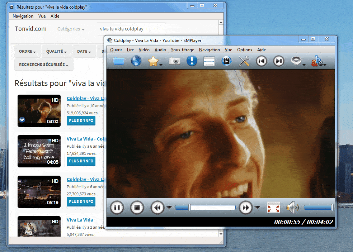The height and width of the screenshot is (252, 353).
Task: Open the Viva La Vida - Col... result link
Action: pos(85,139)
